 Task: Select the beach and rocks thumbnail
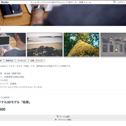45,45
